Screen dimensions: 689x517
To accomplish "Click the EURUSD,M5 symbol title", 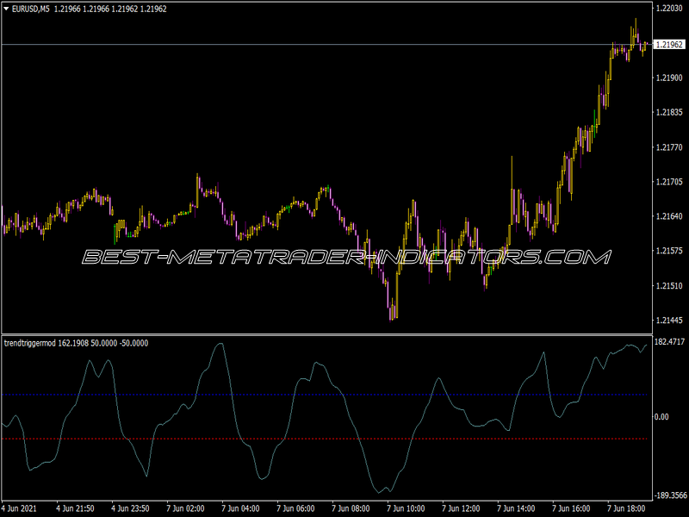I will click(30, 9).
